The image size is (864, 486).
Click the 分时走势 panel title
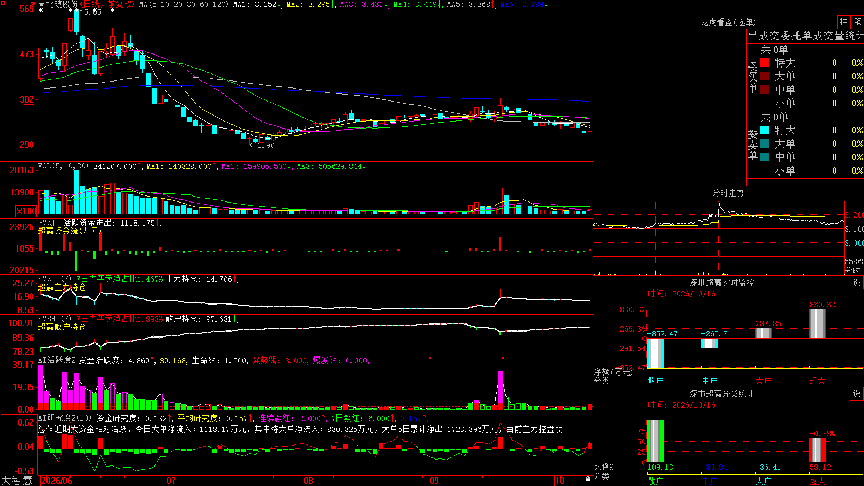coord(728,193)
